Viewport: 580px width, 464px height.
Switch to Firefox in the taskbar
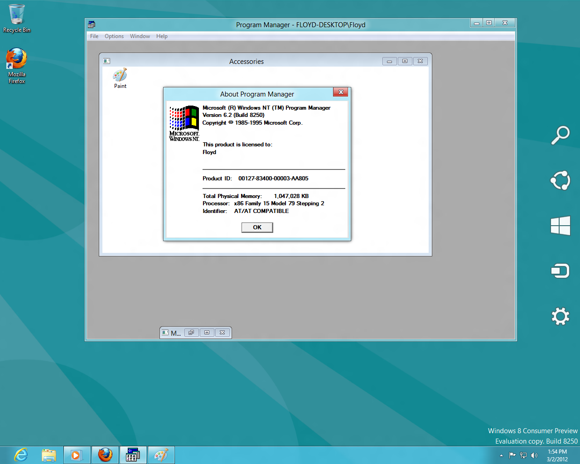click(x=105, y=455)
